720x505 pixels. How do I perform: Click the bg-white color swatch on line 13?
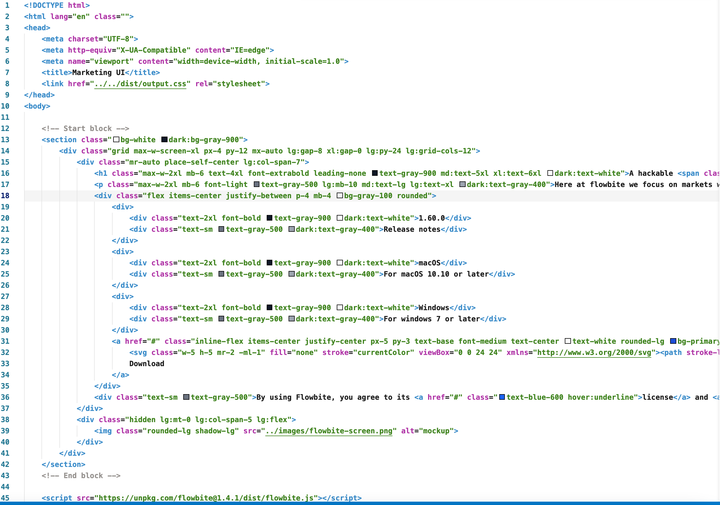tap(116, 140)
